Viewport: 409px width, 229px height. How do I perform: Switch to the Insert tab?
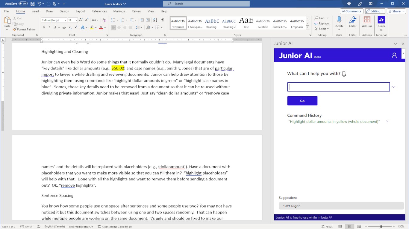coord(35,11)
